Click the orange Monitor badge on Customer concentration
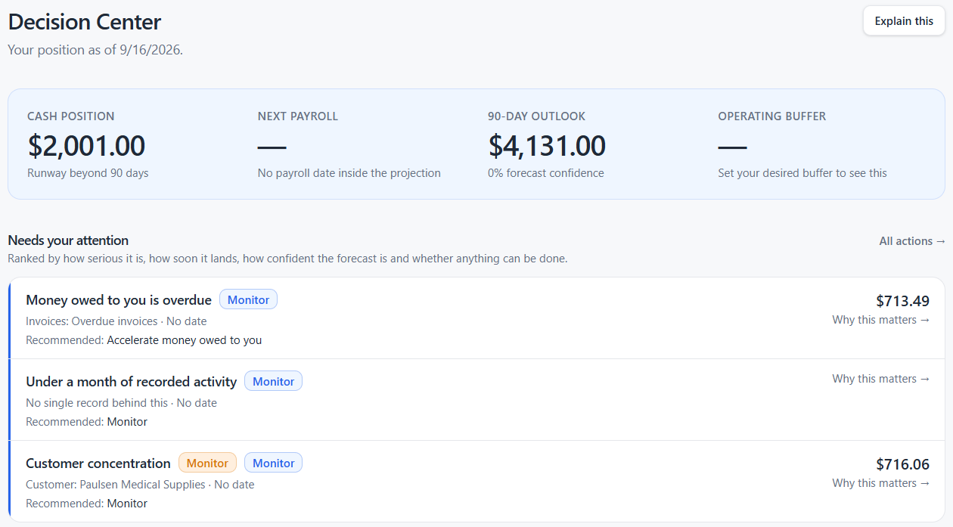 (207, 463)
